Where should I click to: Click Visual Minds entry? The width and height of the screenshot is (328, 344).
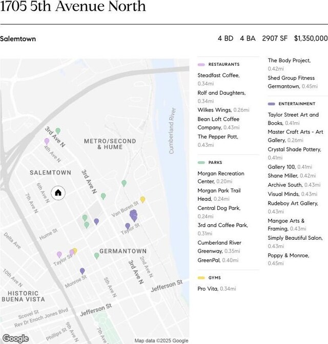[293, 194]
